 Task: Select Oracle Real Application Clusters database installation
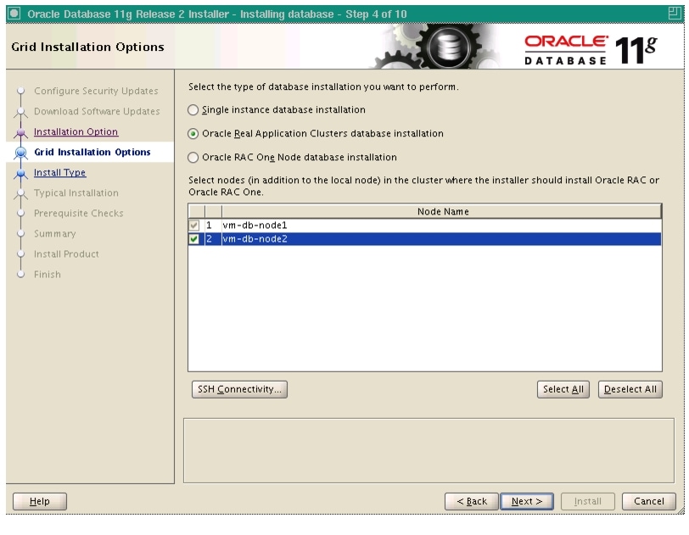(193, 133)
